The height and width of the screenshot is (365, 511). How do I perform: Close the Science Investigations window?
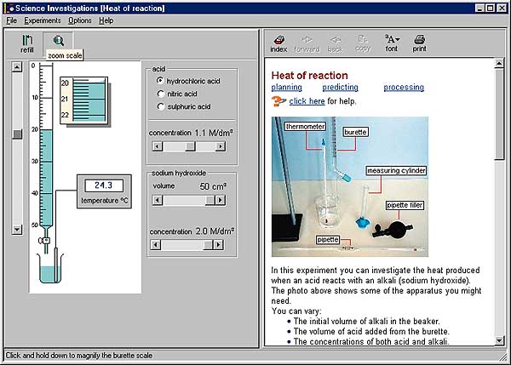(502, 9)
